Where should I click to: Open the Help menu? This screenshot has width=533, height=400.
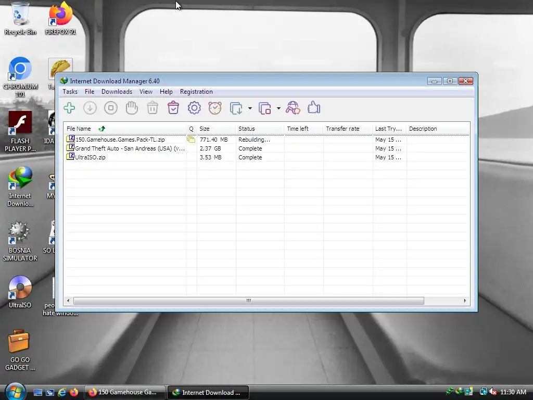coord(166,92)
